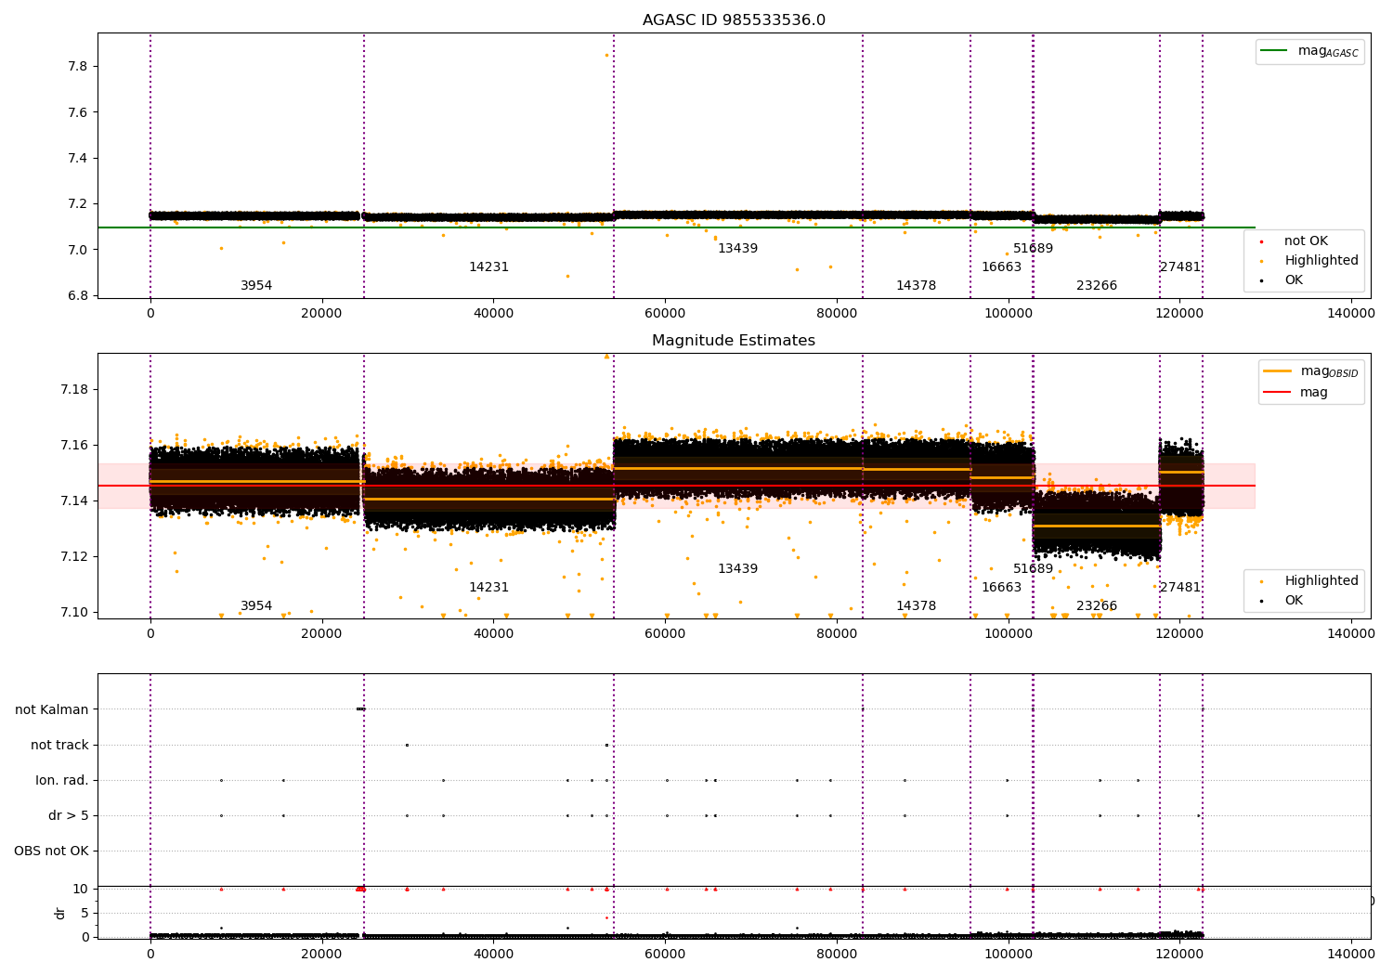Click the orange 'mag OBSID' legend entry
The image size is (1393, 975).
(1310, 371)
